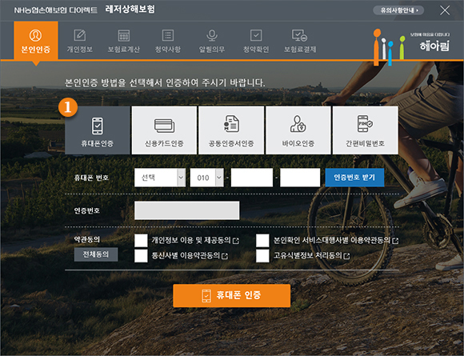Tick the 본인확인 서비스대행사별 이용약관동의 checkbox
464x356 pixels.
[x=262, y=240]
